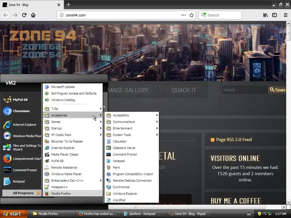Open page actions three-dot menu

183,15
